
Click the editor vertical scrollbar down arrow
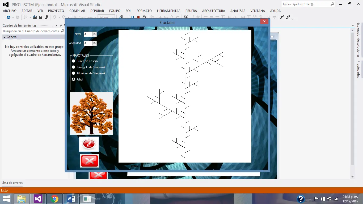[353, 177]
